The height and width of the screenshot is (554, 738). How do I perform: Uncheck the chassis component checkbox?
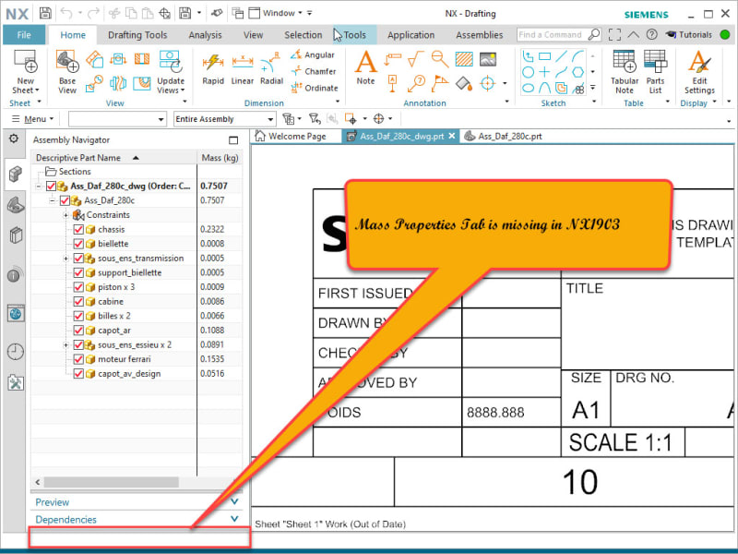(x=78, y=229)
